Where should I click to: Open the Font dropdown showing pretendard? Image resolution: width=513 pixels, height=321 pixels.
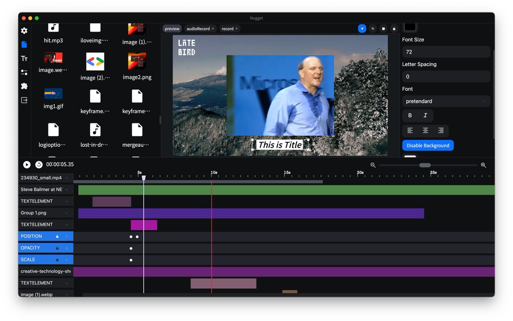tap(446, 101)
